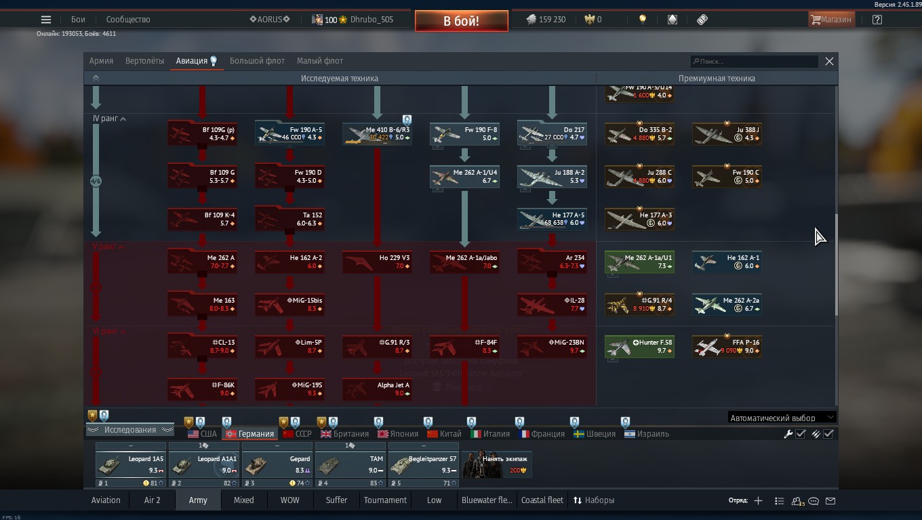Viewport: 922px width, 520px height.
Task: Select the Me 262 A-1/U4 jet
Action: pos(464,176)
